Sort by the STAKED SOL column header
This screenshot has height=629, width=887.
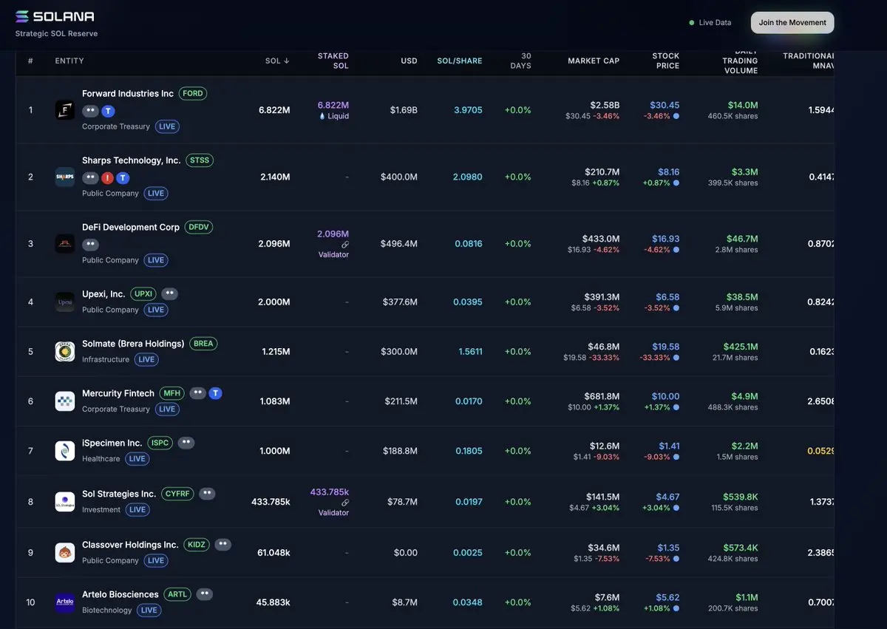333,61
